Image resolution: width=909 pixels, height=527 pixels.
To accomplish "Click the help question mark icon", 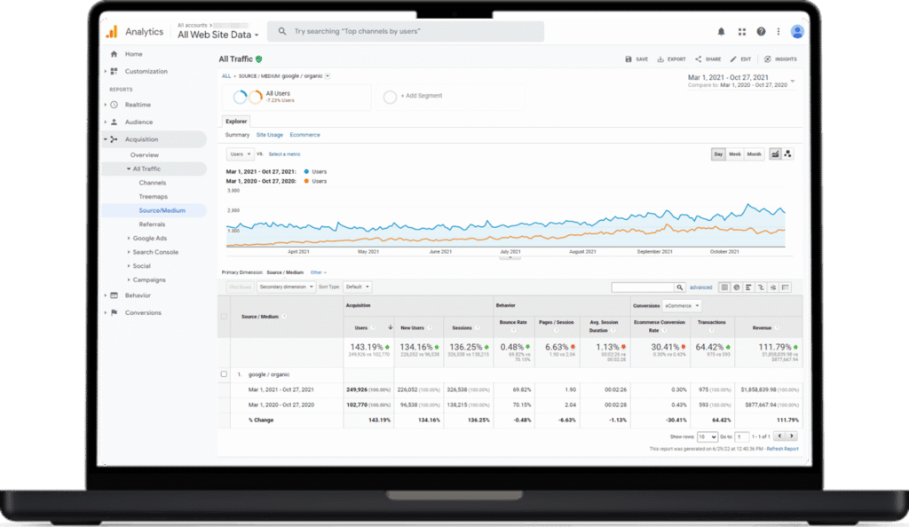I will coord(761,31).
